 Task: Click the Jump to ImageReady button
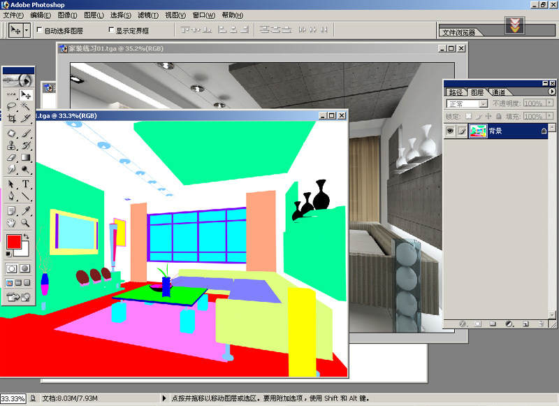[x=18, y=297]
